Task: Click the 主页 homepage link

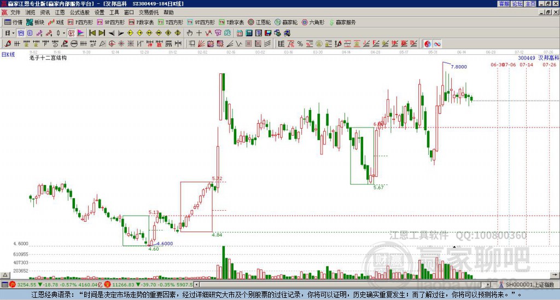Action: click(530, 4)
